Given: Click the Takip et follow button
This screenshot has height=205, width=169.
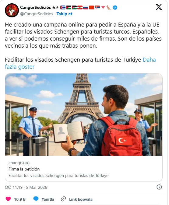Looking at the screenshot, I should click(x=64, y=14).
